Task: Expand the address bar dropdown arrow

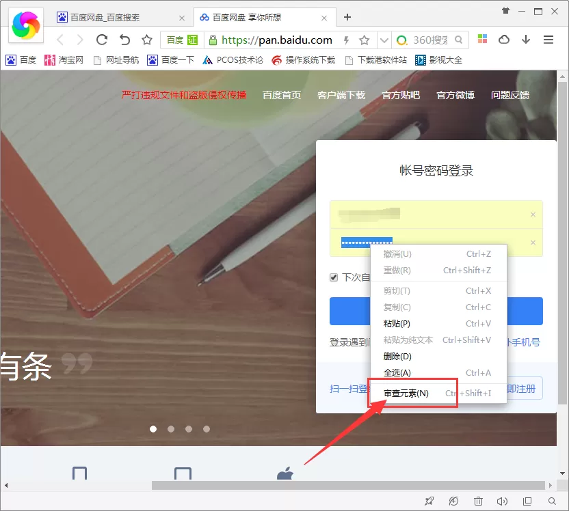Action: [x=384, y=40]
